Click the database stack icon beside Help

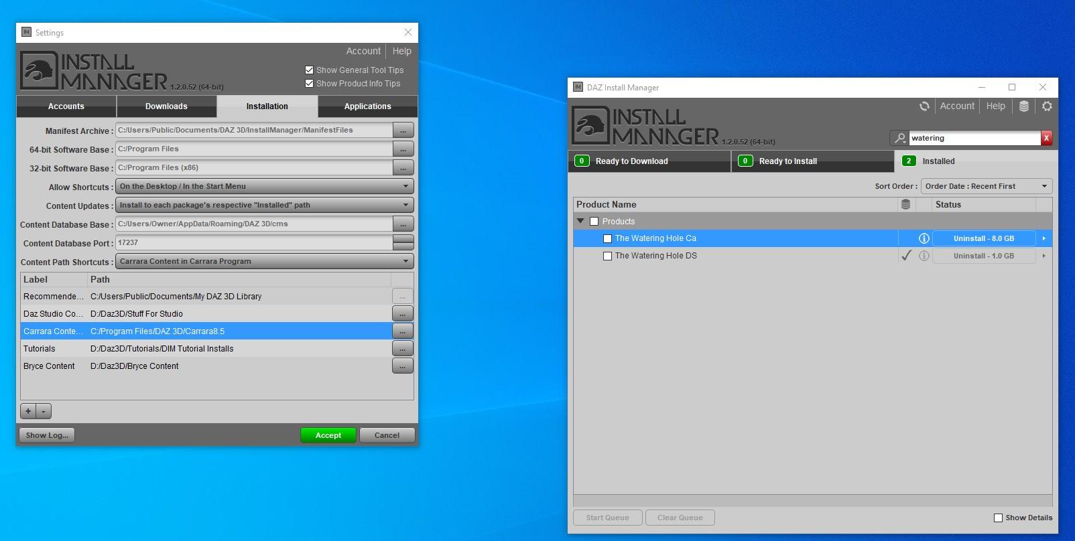pyautogui.click(x=1024, y=106)
